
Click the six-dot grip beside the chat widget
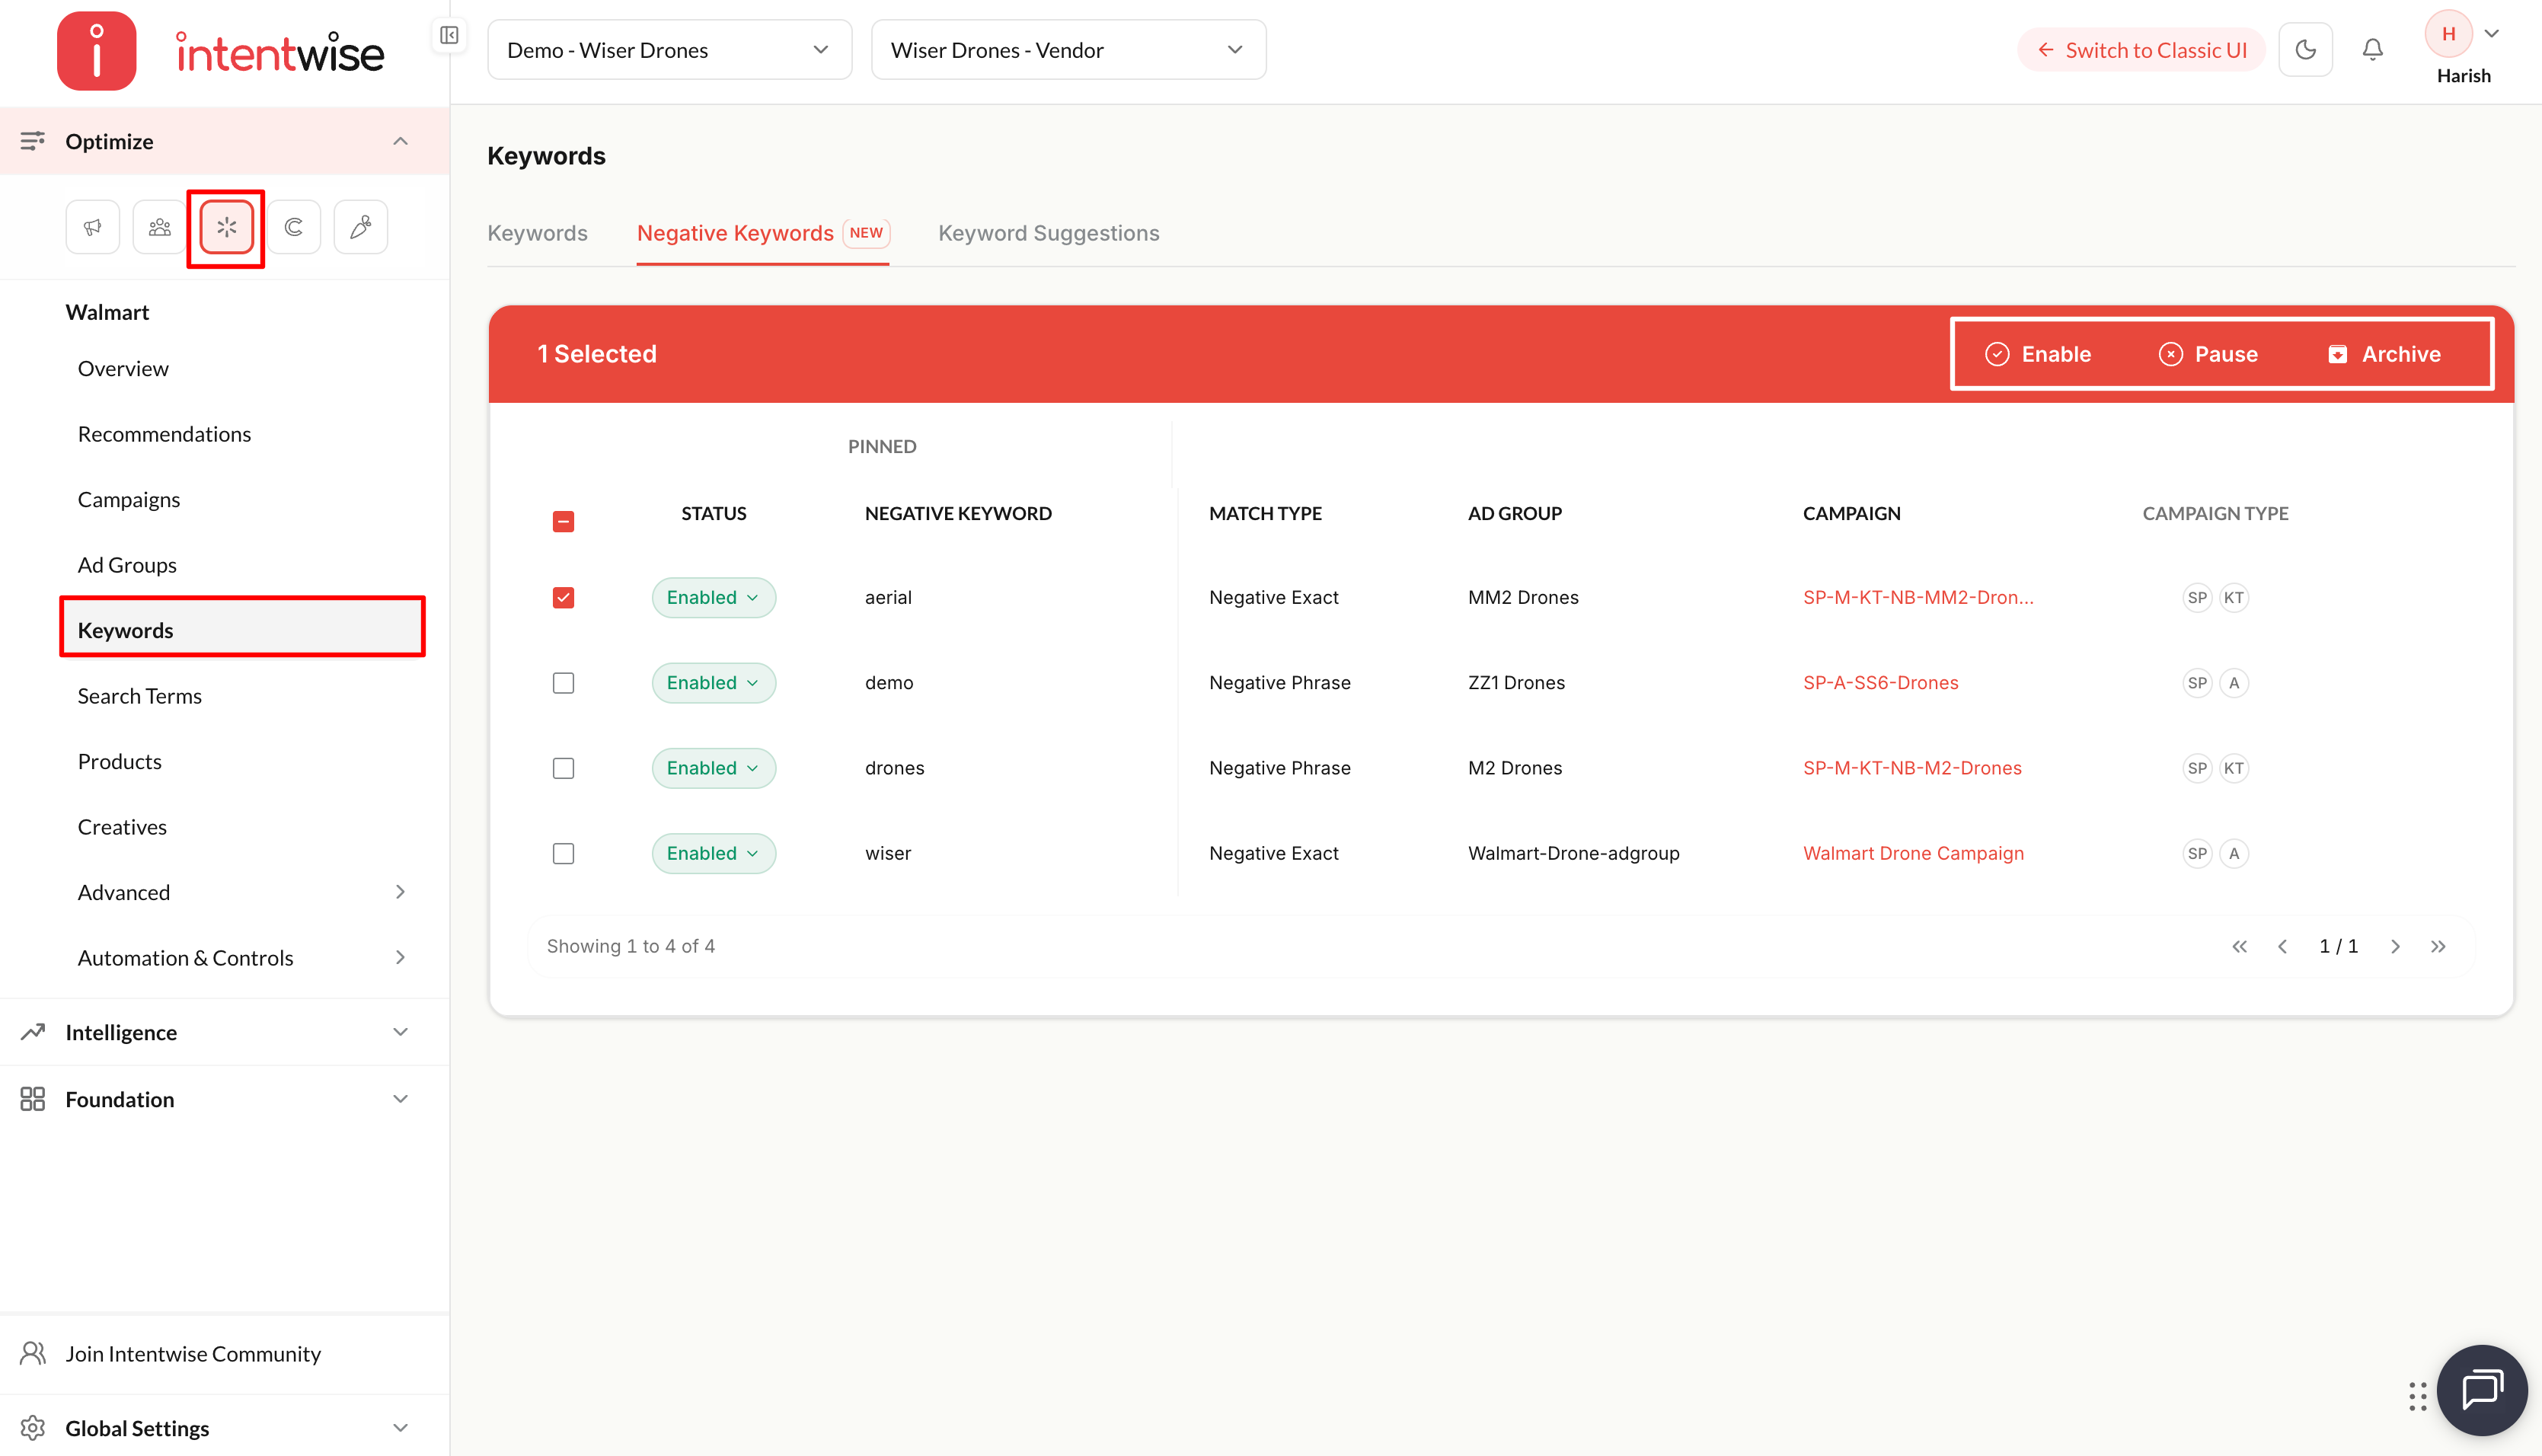click(x=2418, y=1396)
